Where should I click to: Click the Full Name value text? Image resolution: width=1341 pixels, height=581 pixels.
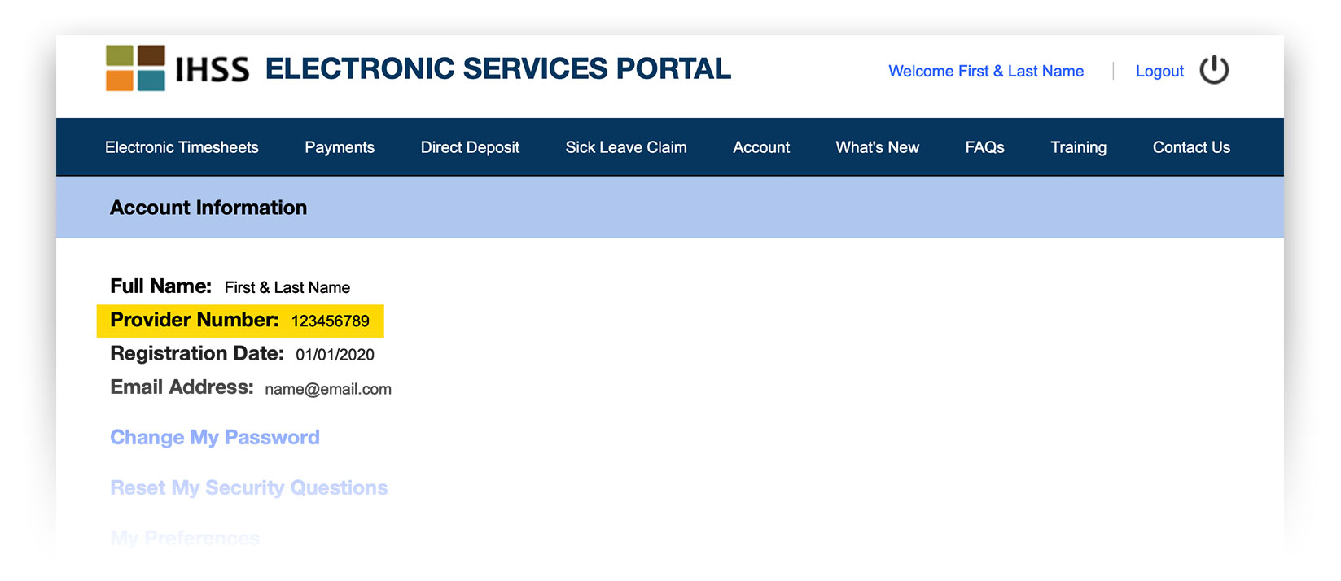coord(287,287)
